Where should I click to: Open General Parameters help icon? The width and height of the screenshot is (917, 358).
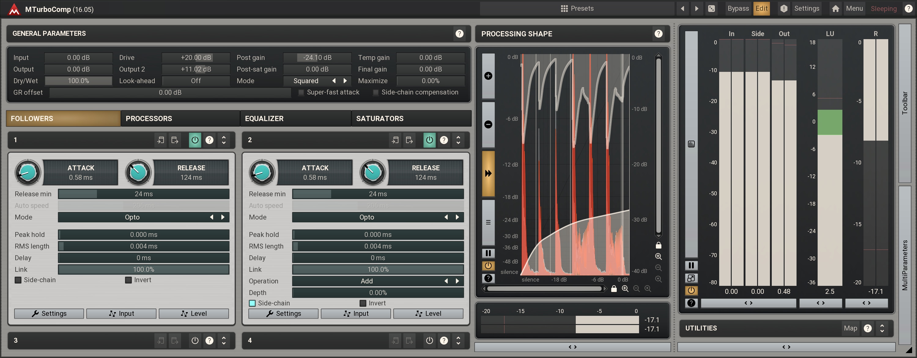[x=459, y=33]
